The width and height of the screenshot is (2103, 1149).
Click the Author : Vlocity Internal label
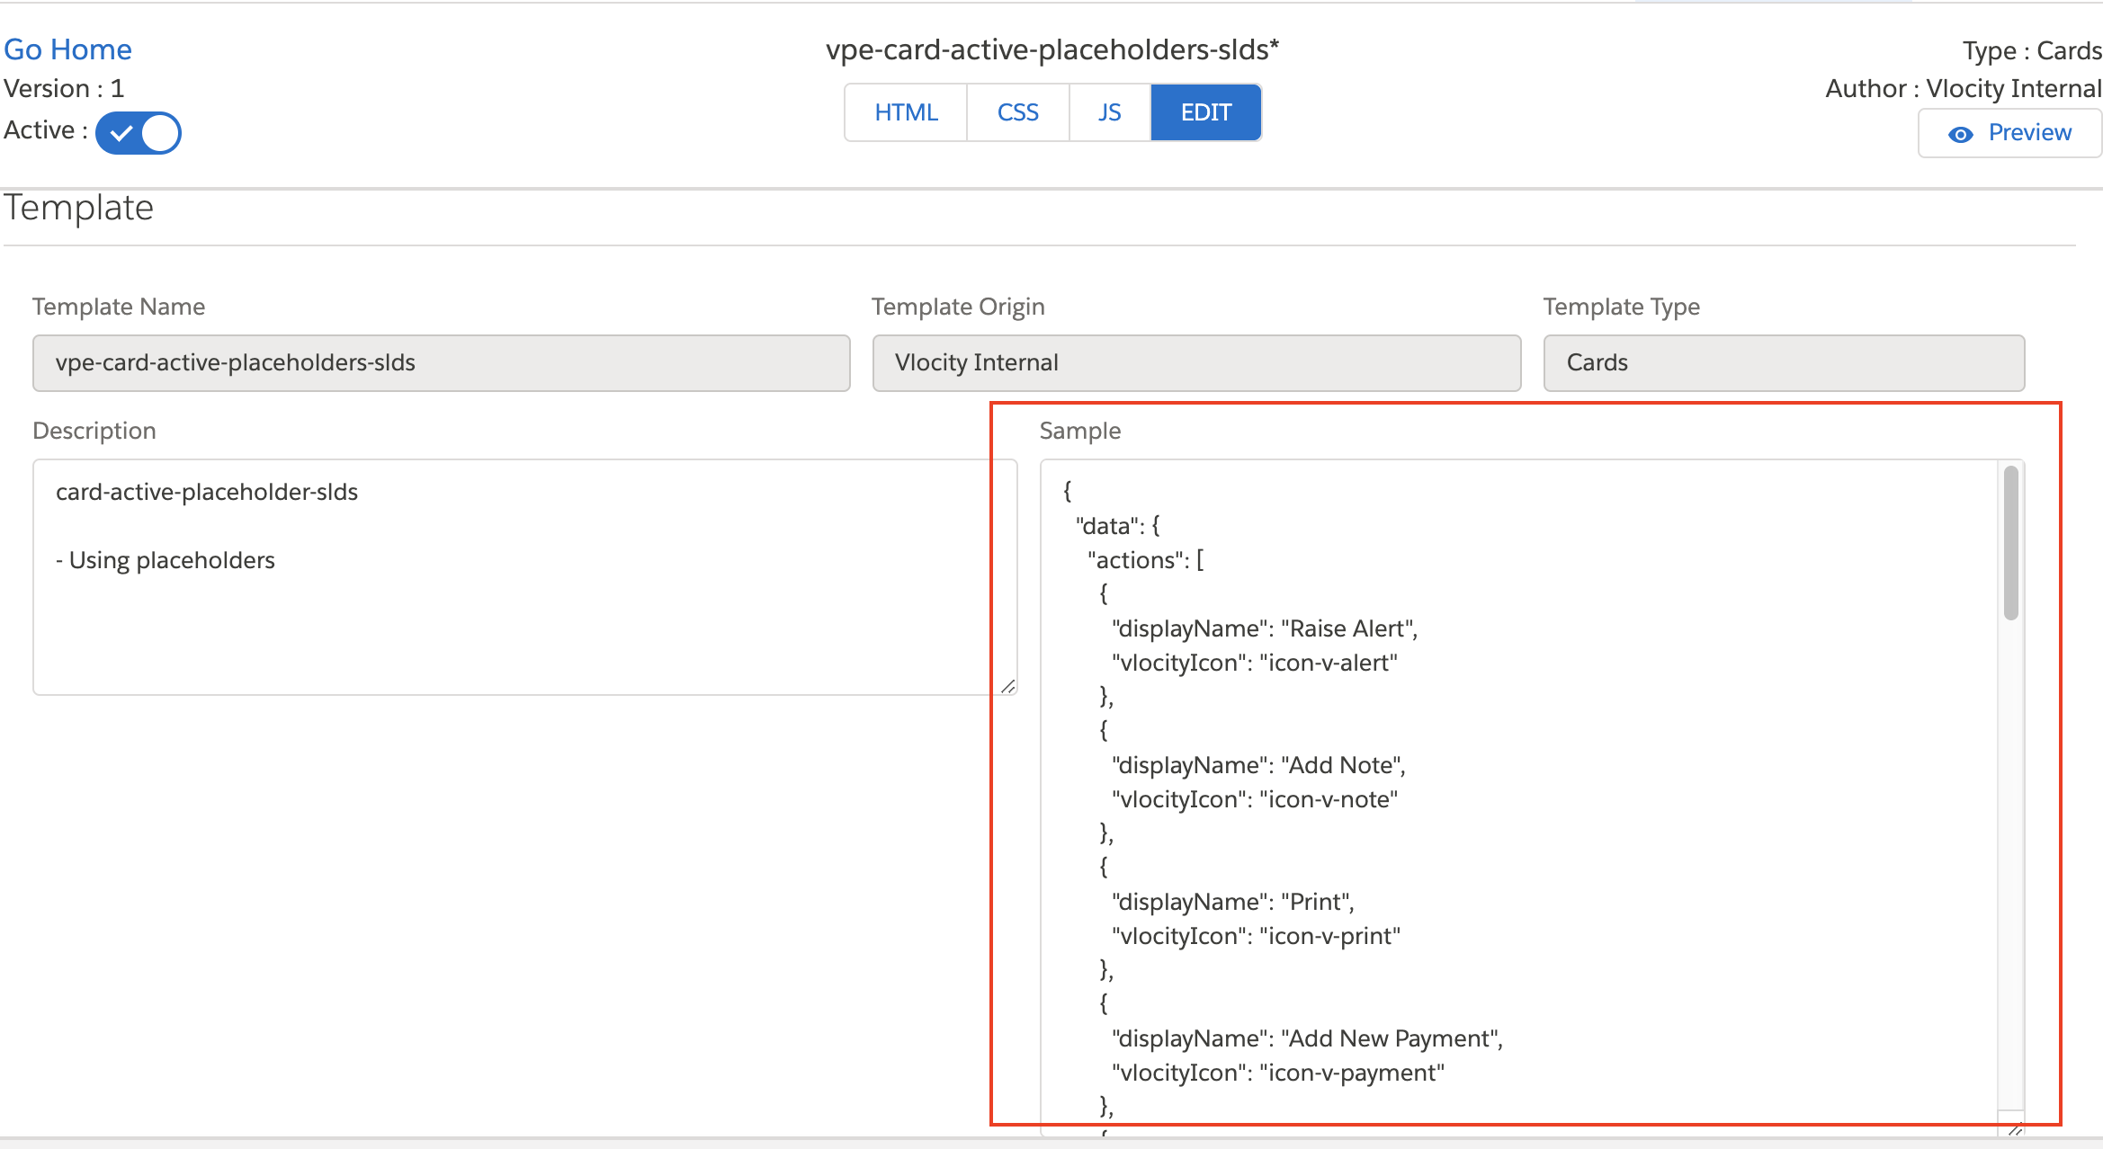tap(1964, 89)
